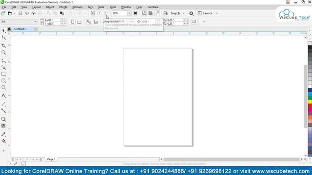Open the Effects menu
The height and width of the screenshot is (175, 312).
click(x=63, y=7)
